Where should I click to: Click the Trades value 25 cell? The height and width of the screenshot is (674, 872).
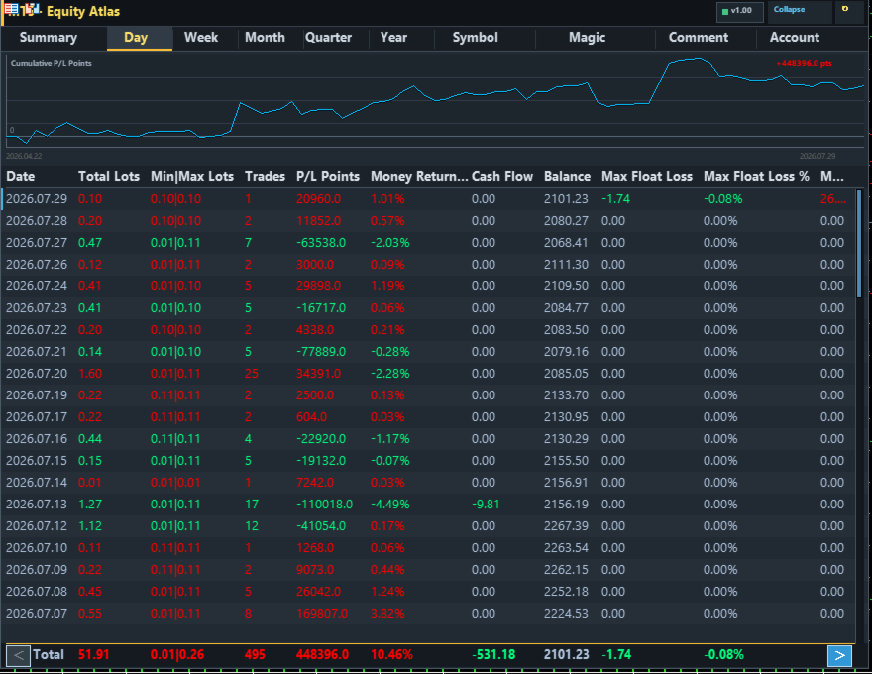252,373
